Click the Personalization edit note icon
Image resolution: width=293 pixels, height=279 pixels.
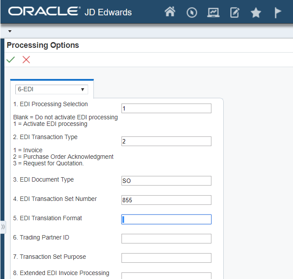click(235, 13)
